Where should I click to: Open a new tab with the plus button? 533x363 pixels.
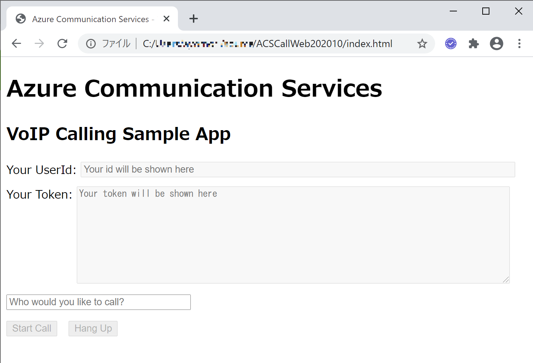(194, 19)
